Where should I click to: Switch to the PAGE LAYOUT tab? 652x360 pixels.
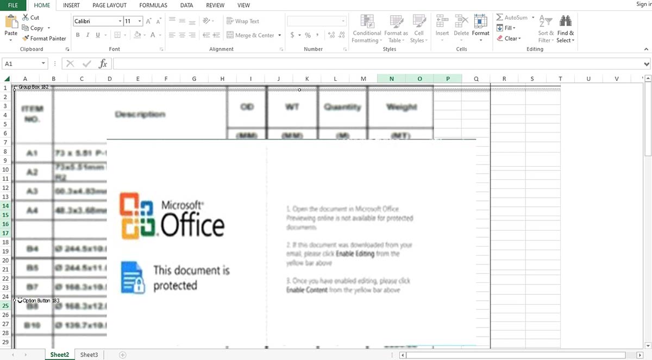pos(109,5)
